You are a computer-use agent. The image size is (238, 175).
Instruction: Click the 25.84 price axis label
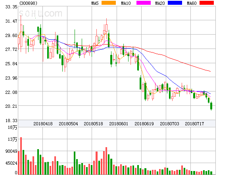[x=11, y=64]
